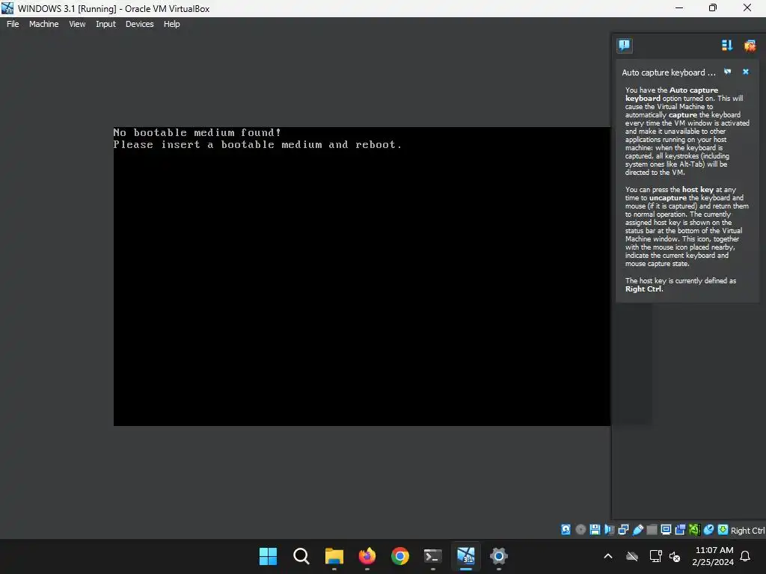Image resolution: width=766 pixels, height=574 pixels.
Task: Open the File menu
Action: point(13,24)
